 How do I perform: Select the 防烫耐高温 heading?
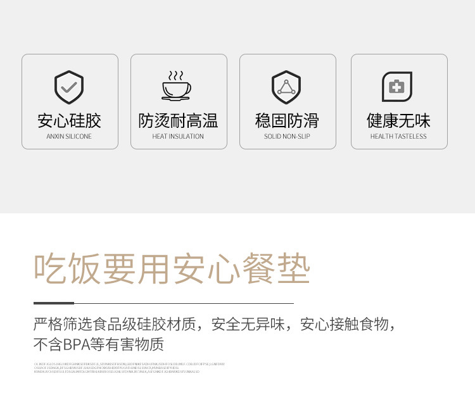[x=178, y=120]
